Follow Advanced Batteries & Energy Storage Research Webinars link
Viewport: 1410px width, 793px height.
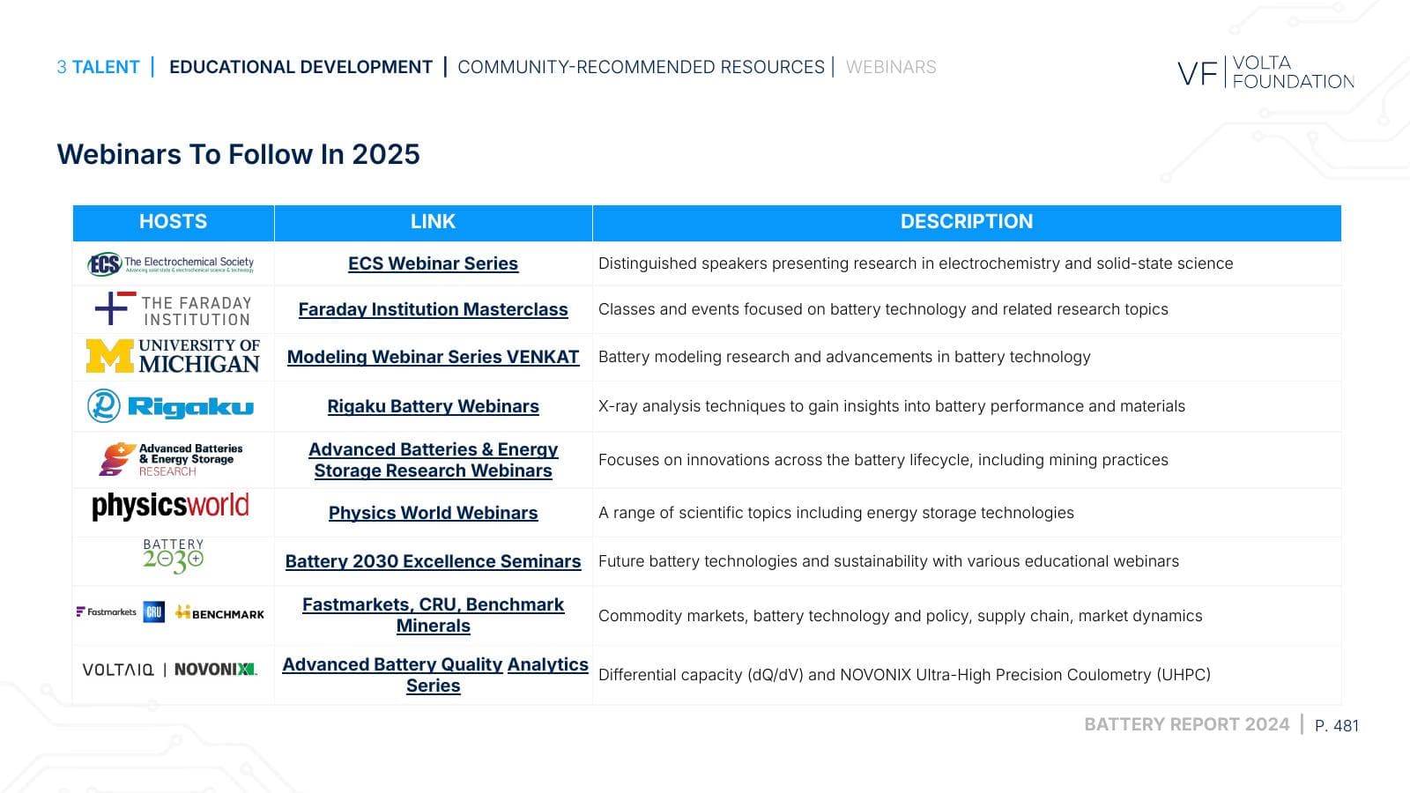coord(433,460)
